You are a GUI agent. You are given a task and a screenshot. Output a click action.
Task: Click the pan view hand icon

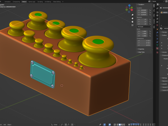132,18
